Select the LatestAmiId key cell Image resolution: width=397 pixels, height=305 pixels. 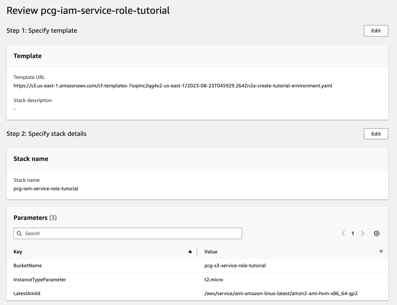[27, 293]
